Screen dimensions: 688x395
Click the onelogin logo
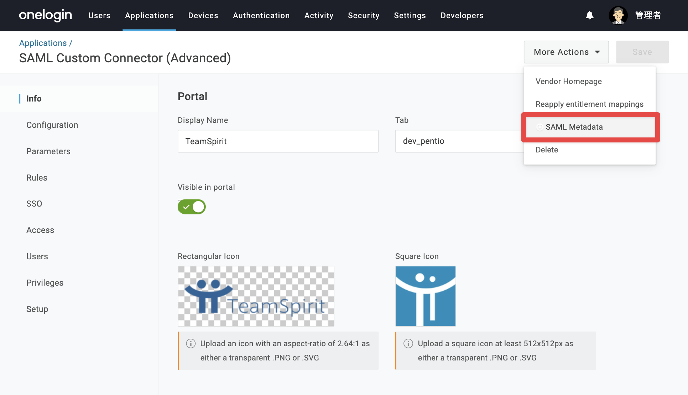46,15
